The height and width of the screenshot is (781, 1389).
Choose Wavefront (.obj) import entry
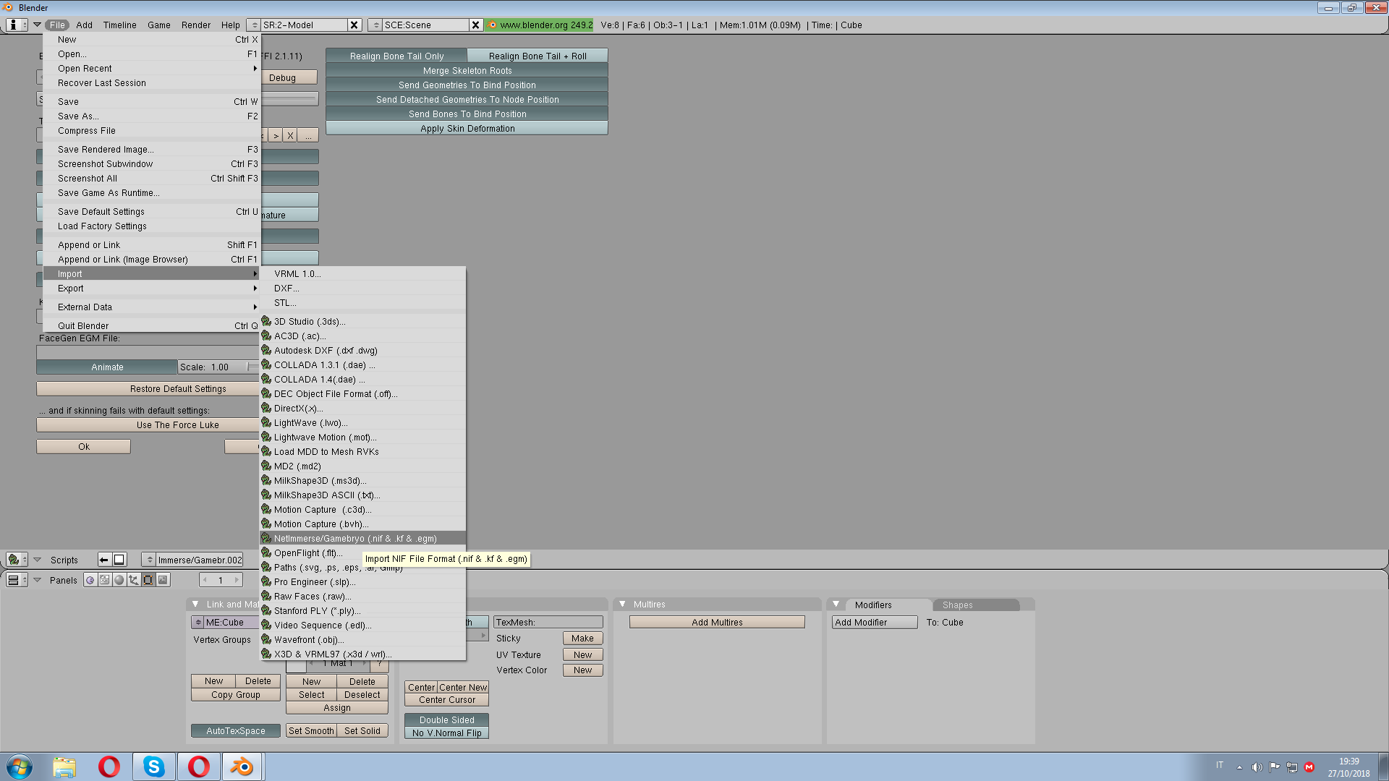pyautogui.click(x=362, y=639)
